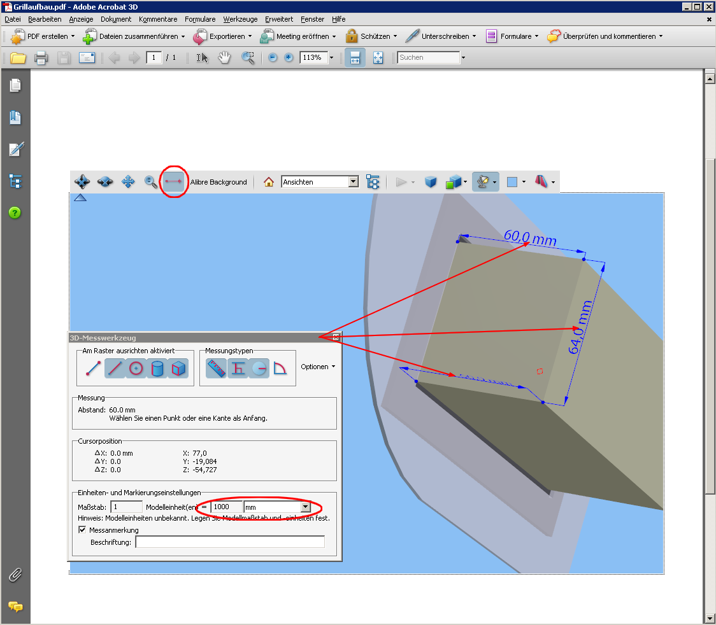Click the email envelope icon

tap(87, 58)
